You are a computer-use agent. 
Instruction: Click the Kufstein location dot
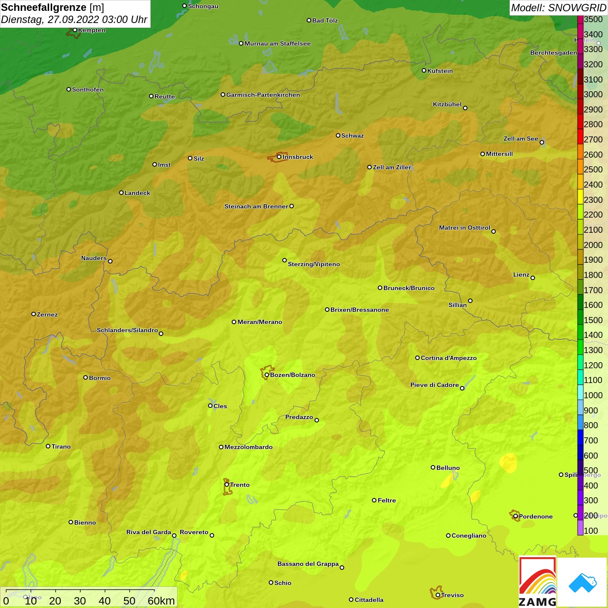point(424,70)
